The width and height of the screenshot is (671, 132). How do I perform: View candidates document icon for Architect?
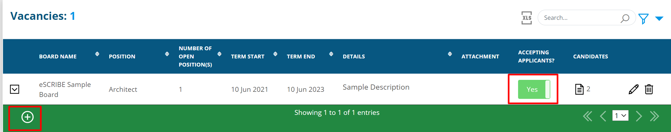tap(579, 89)
